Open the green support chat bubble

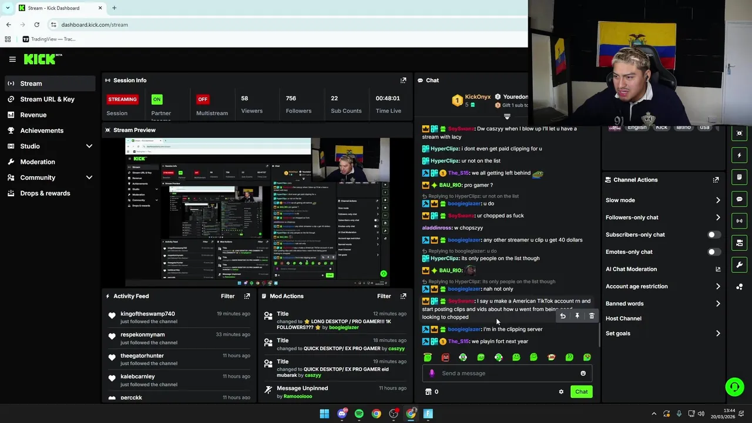click(734, 387)
